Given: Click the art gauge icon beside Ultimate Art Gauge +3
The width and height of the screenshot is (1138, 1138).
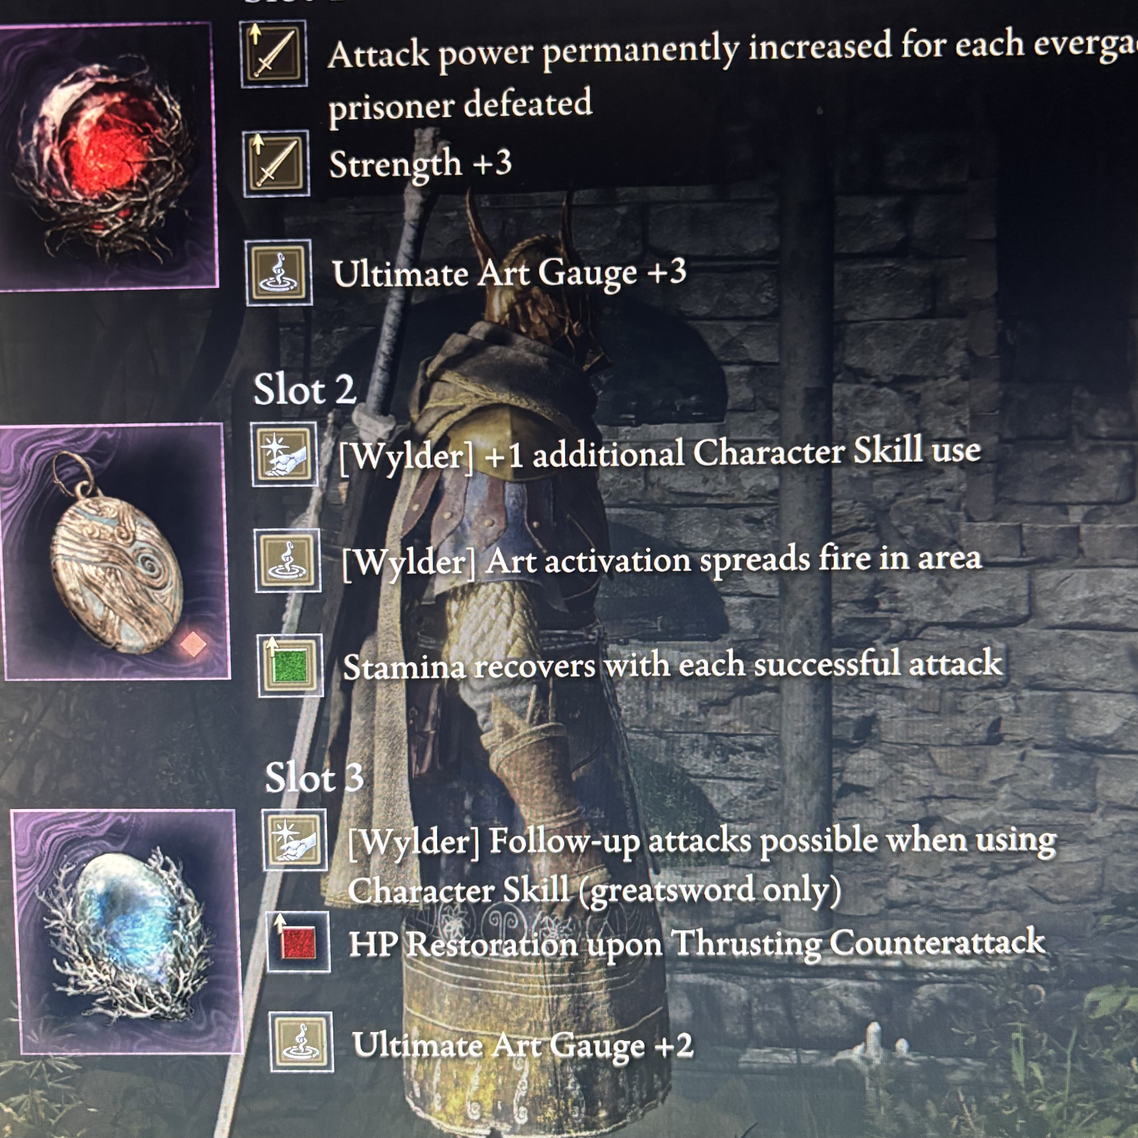Looking at the screenshot, I should (x=279, y=273).
